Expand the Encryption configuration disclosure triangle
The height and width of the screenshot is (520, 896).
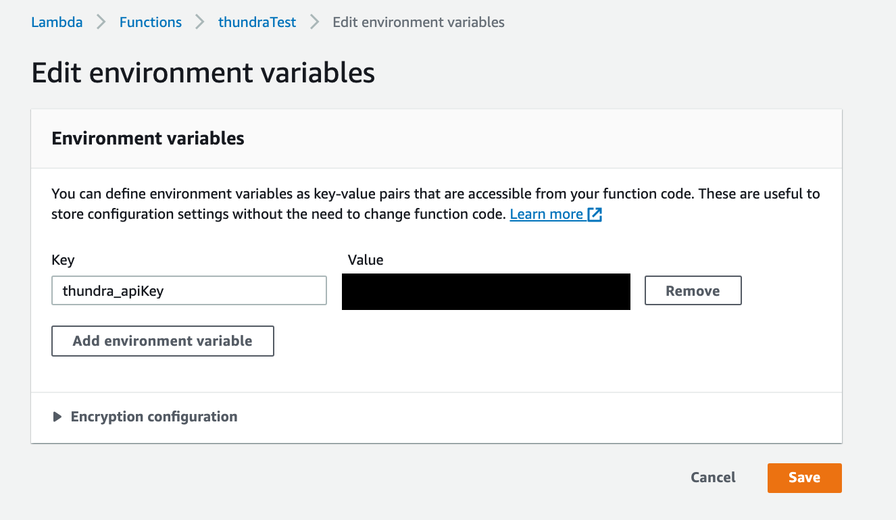tap(57, 417)
